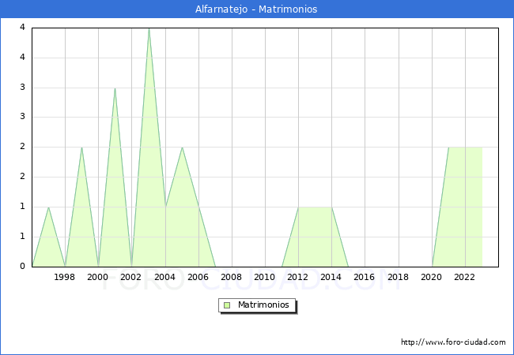Click the x-axis label 2006

(x=198, y=277)
